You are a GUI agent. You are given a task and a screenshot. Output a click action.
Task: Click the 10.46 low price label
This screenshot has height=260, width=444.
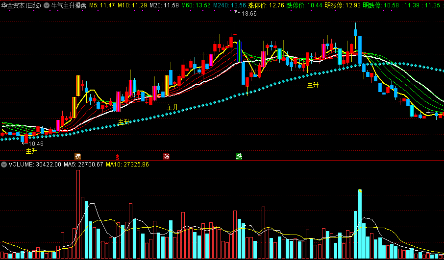point(36,144)
